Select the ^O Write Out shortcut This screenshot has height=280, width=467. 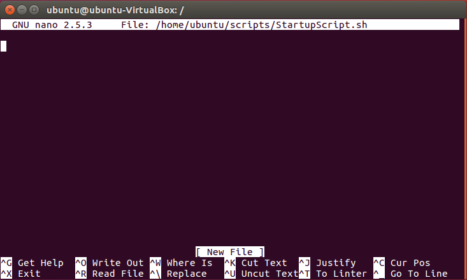pyautogui.click(x=110, y=263)
